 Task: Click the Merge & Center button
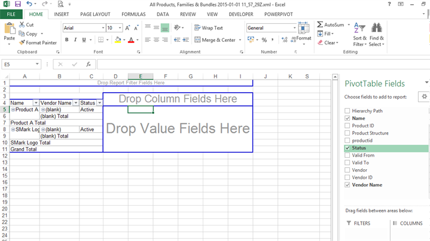coord(215,40)
